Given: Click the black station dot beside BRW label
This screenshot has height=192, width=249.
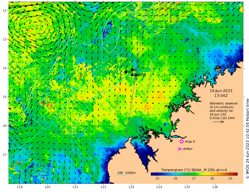Looking at the screenshot, I should coord(136,75).
